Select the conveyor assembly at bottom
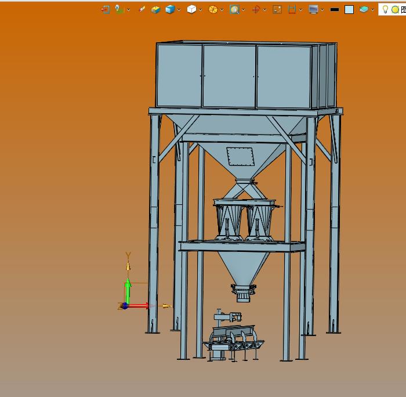406x397 pixels. (233, 335)
